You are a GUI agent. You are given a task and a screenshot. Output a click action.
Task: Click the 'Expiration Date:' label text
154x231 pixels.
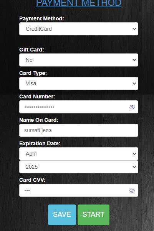pos(40,143)
